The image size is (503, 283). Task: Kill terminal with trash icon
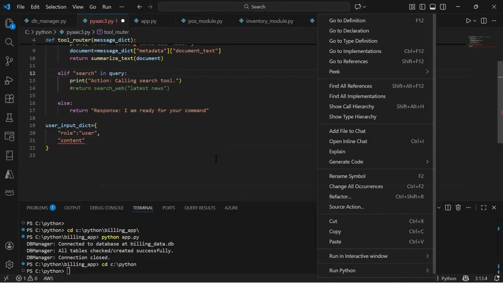pos(458,208)
